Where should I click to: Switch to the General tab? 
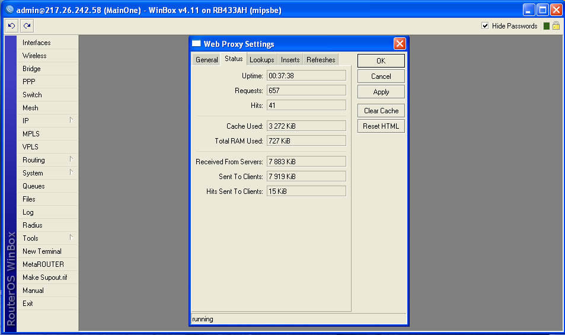pos(206,60)
